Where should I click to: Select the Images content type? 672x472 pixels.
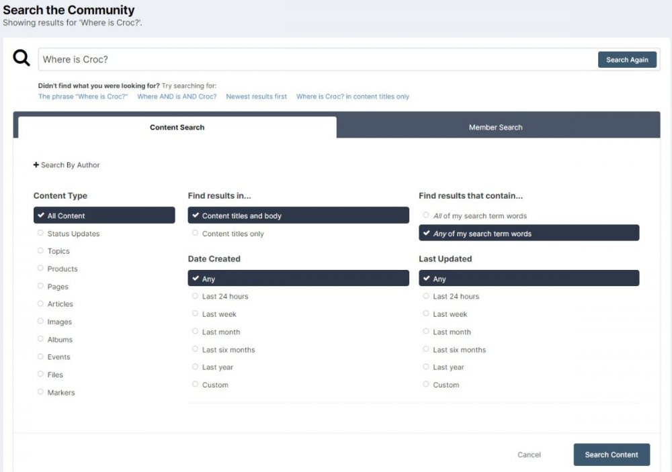point(59,322)
